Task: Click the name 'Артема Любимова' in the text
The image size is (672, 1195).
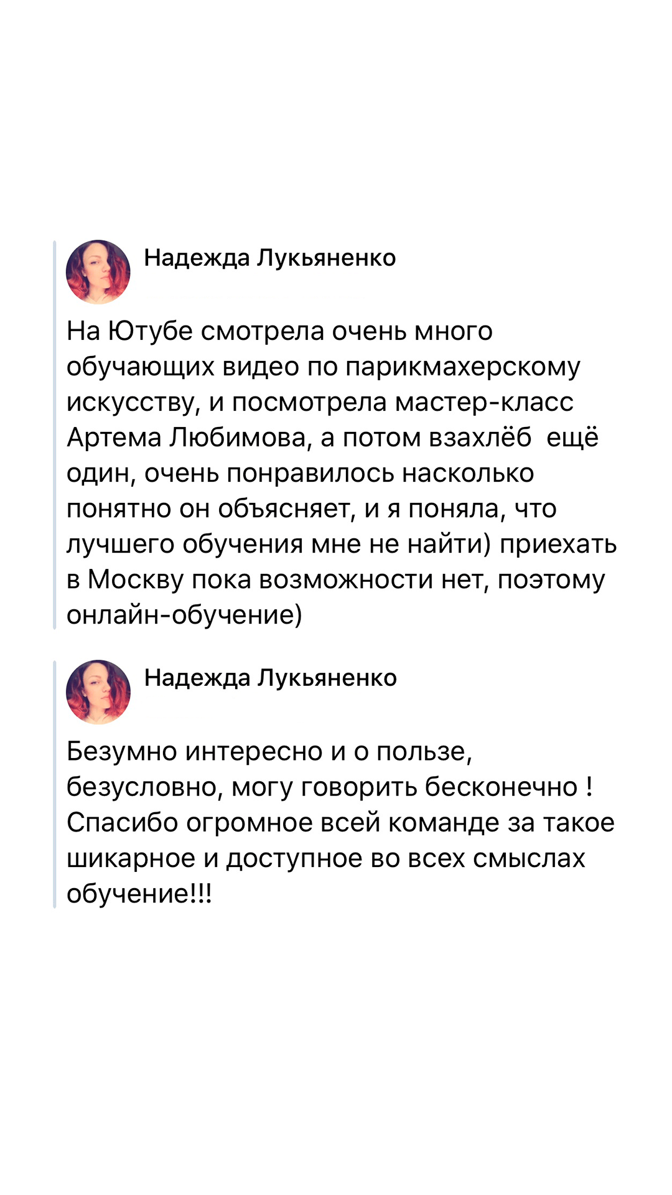Action: tap(187, 438)
